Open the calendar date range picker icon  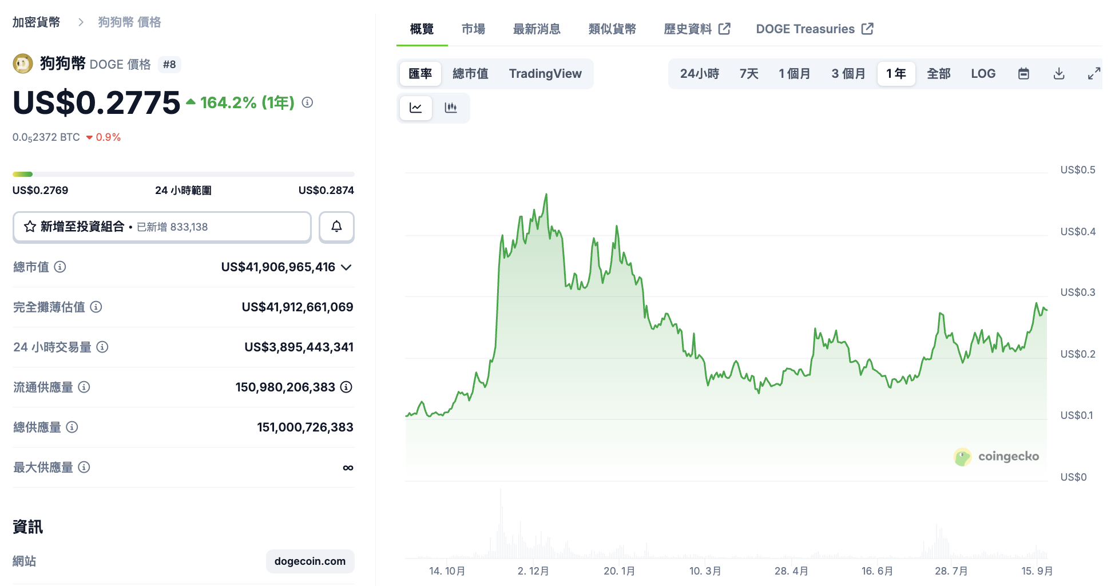[x=1024, y=73]
